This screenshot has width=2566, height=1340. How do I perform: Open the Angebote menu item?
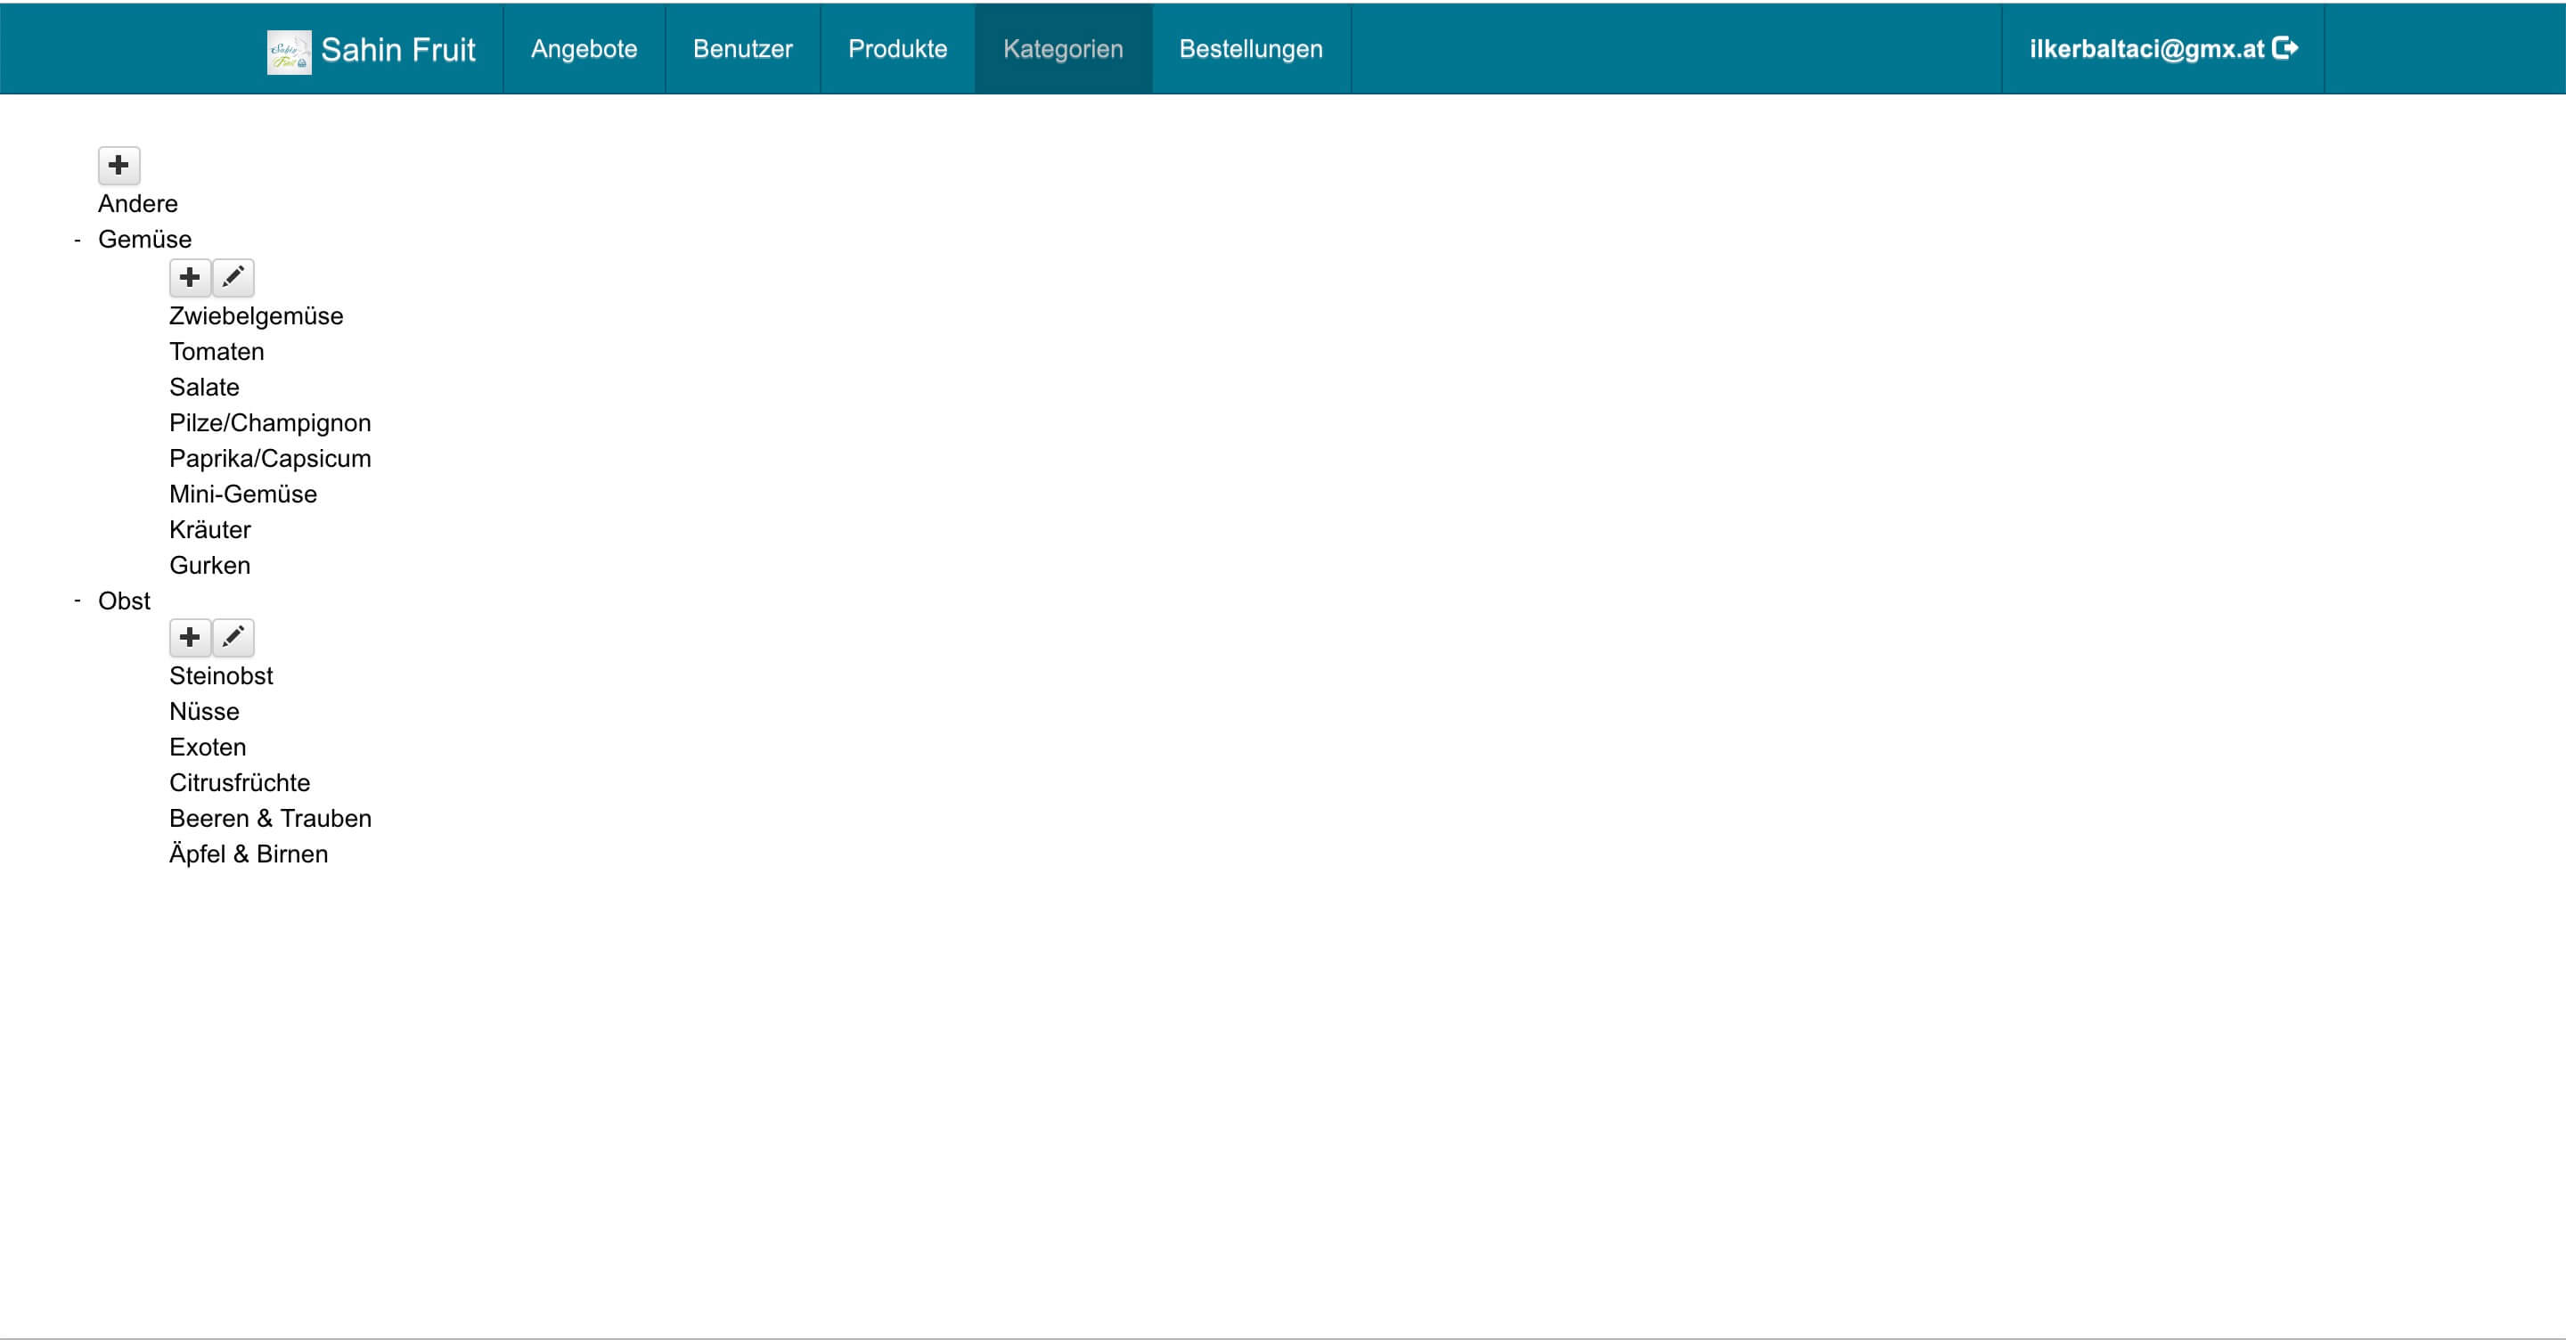(584, 49)
